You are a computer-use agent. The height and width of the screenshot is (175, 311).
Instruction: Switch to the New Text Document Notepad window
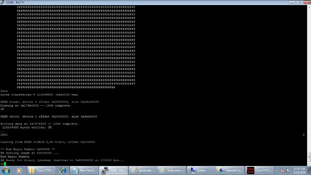pyautogui.click(x=84, y=171)
